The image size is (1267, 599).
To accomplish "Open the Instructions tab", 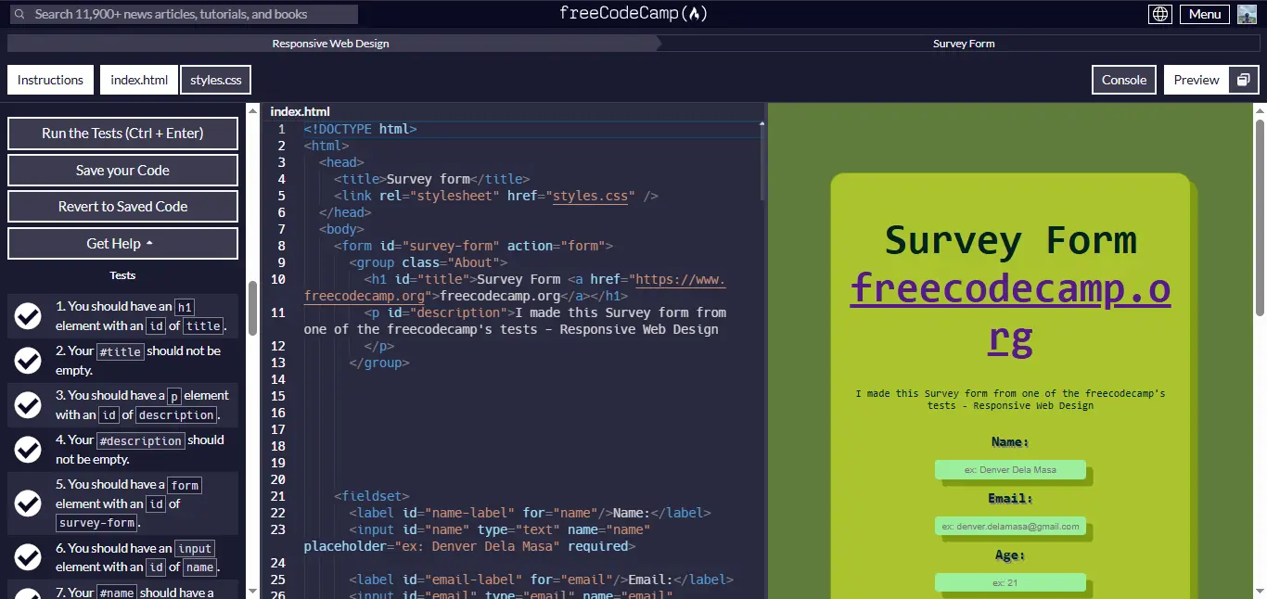I will [50, 80].
